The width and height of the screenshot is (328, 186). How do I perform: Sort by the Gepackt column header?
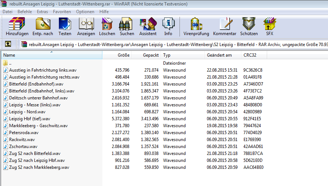point(146,55)
